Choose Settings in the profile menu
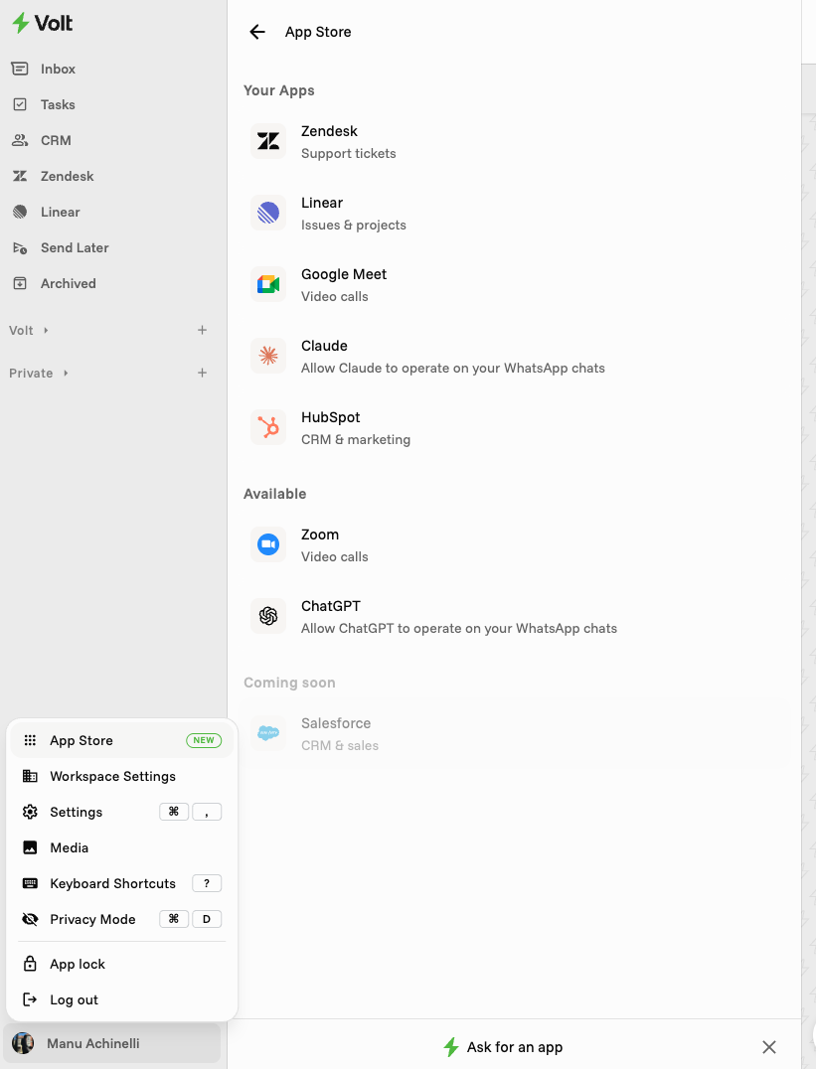Viewport: 816px width, 1069px height. click(x=122, y=812)
